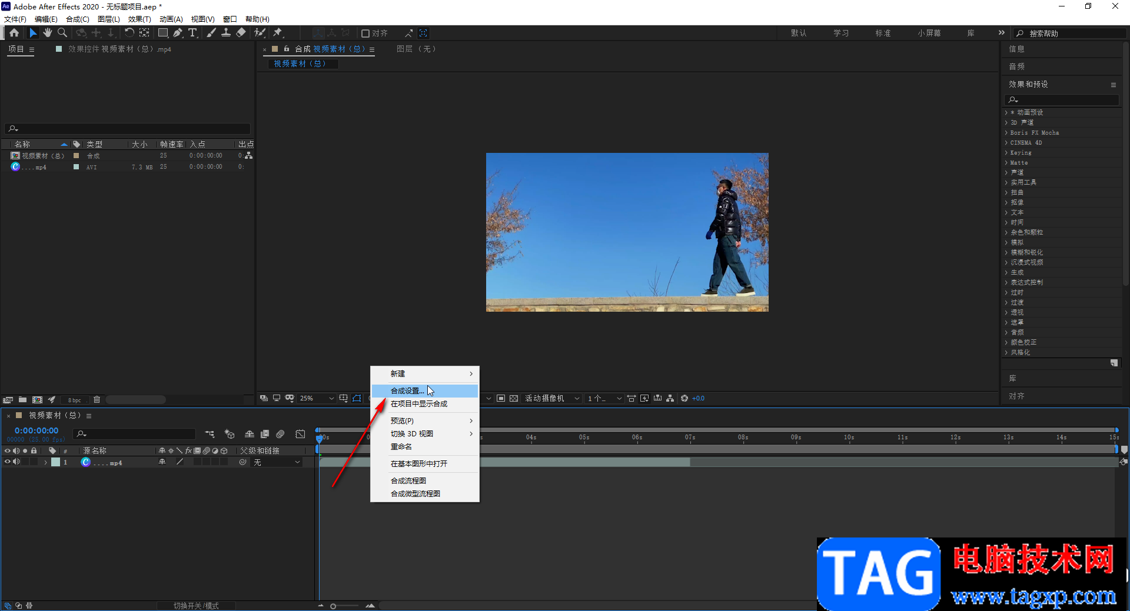The image size is (1130, 611).
Task: Expand the mp4 layer properties arrow
Action: point(45,463)
